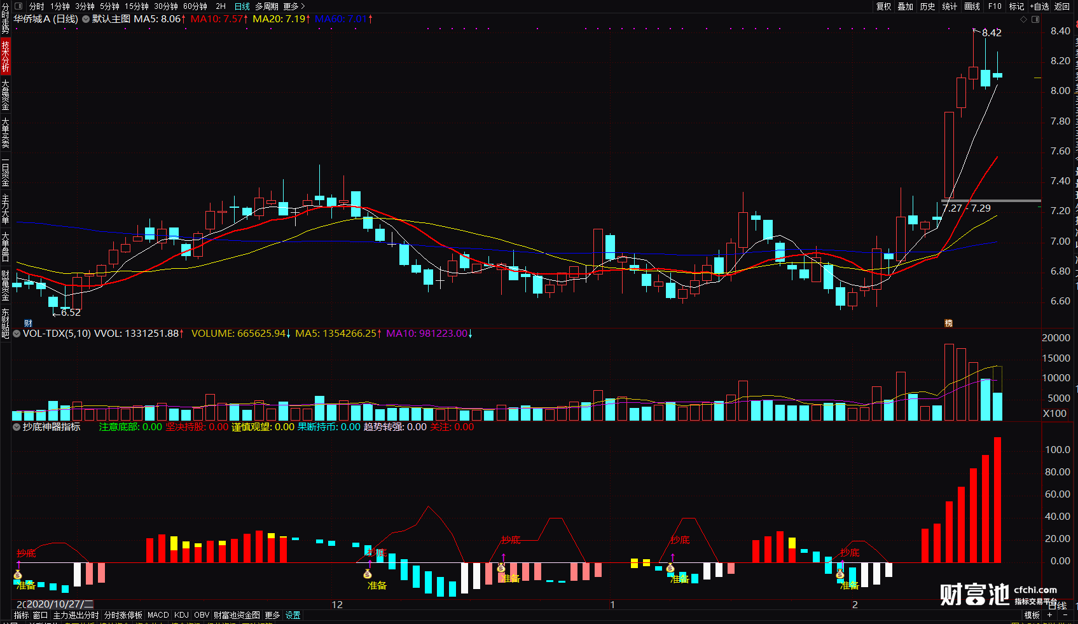Click the 6.52 low price label
Viewport: 1078px width, 624px height.
pyautogui.click(x=71, y=313)
